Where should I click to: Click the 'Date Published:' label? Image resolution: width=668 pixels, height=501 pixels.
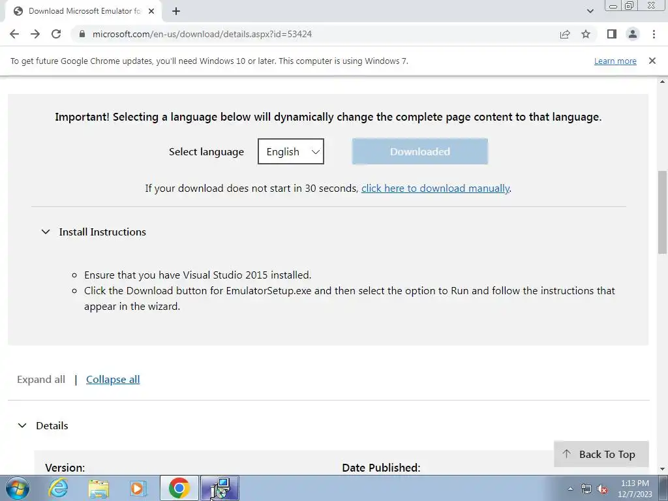click(x=381, y=468)
